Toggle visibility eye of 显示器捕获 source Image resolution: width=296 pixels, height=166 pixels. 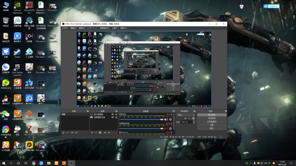point(113,114)
